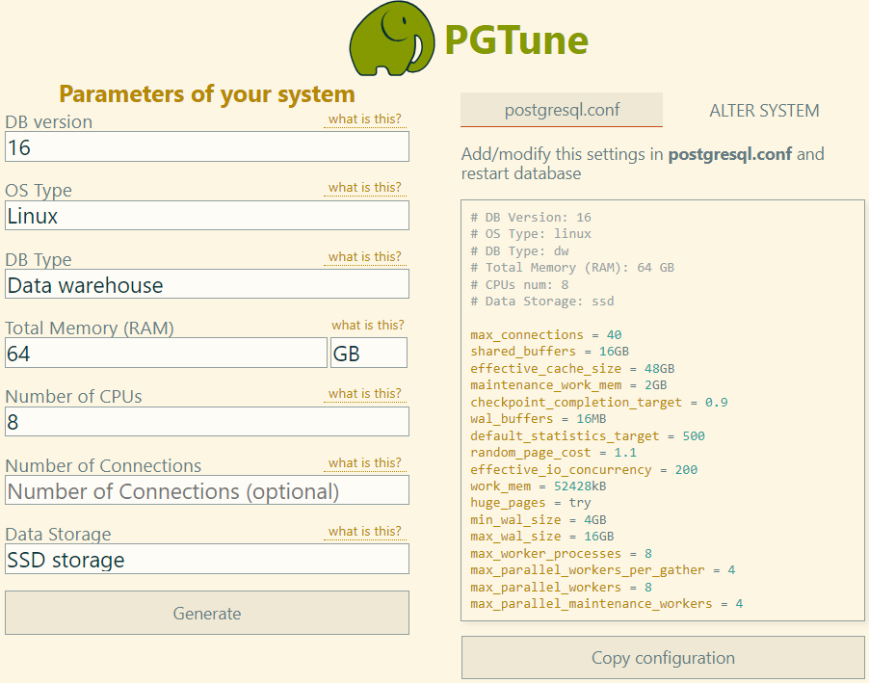Screen dimensions: 869x683
Task: Open the memory unit GB dropdown
Action: click(369, 353)
